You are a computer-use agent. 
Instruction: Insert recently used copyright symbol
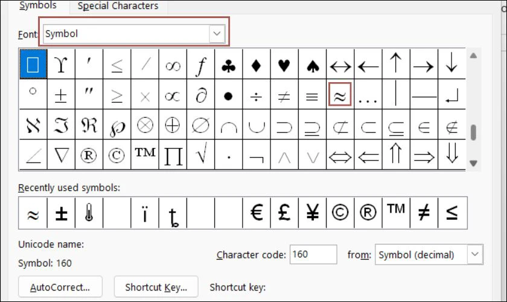(x=340, y=213)
